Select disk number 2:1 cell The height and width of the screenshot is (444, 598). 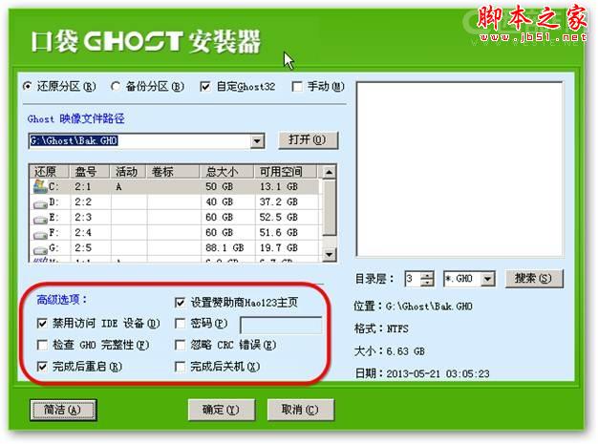pyautogui.click(x=83, y=187)
